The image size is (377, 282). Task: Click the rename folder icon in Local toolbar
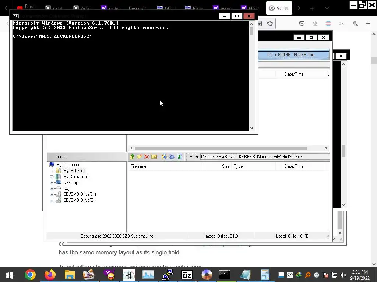click(154, 156)
